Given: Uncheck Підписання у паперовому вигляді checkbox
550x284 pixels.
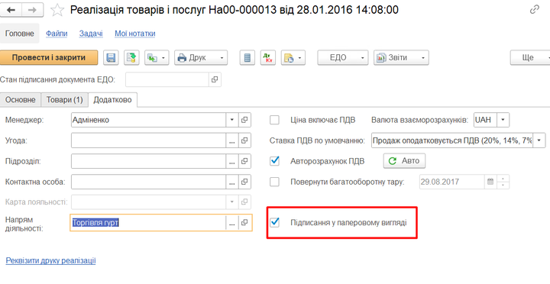Looking at the screenshot, I should pyautogui.click(x=274, y=222).
